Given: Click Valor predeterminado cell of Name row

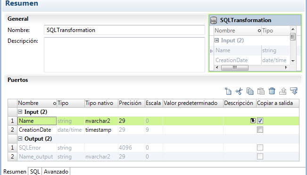Looking at the screenshot, I should 193,121.
